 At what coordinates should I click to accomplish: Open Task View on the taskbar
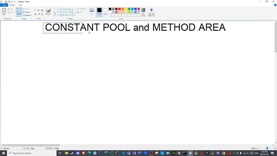tap(60, 153)
